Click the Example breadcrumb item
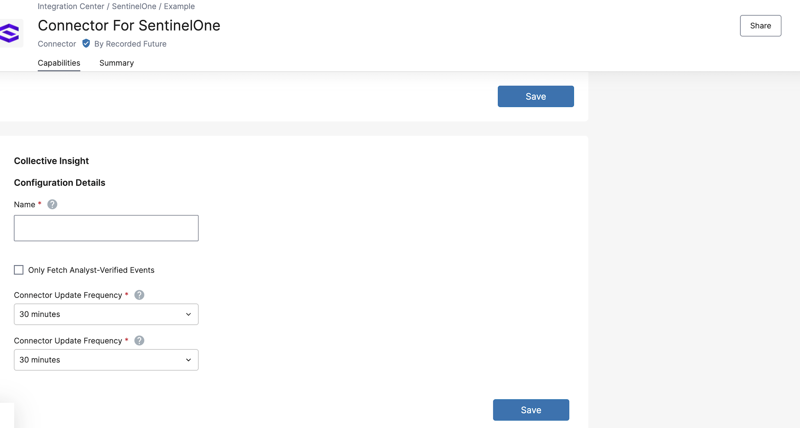 tap(179, 6)
